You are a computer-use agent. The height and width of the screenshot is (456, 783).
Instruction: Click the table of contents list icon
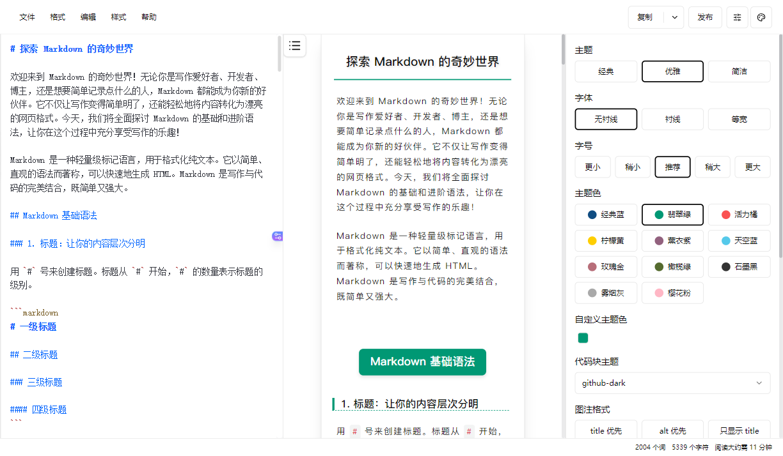pos(294,45)
